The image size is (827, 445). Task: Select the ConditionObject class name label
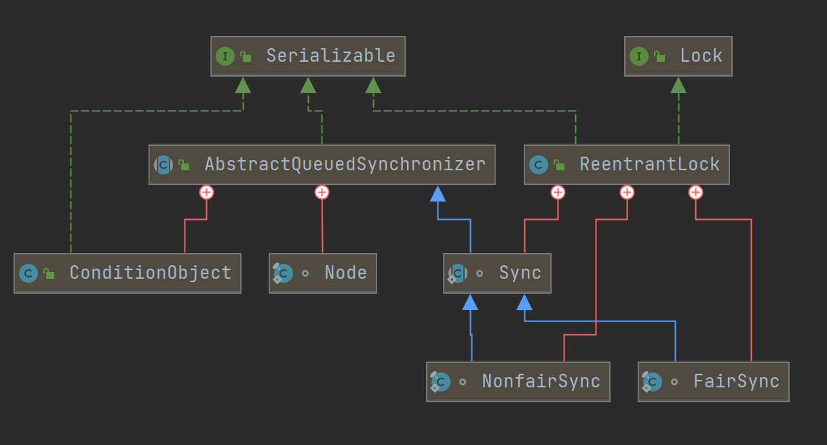point(151,273)
